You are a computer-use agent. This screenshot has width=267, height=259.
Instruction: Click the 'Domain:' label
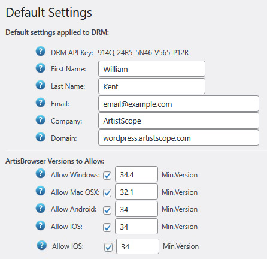coord(64,138)
